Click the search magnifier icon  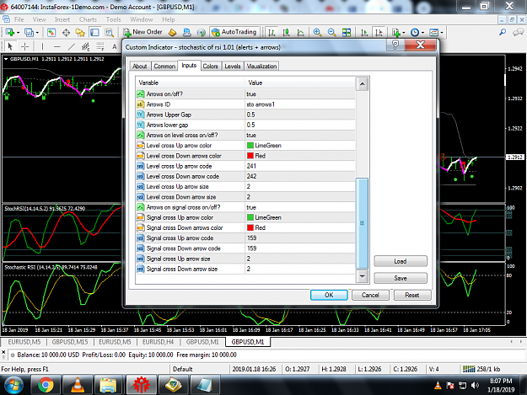(503, 32)
